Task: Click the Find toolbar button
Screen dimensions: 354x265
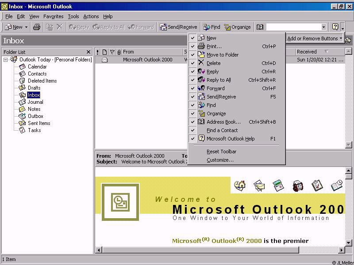Action: pyautogui.click(x=212, y=27)
